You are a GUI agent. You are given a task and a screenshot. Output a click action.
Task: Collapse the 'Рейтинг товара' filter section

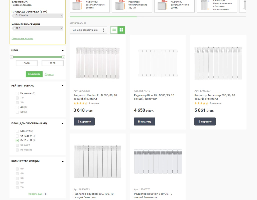(x=63, y=86)
